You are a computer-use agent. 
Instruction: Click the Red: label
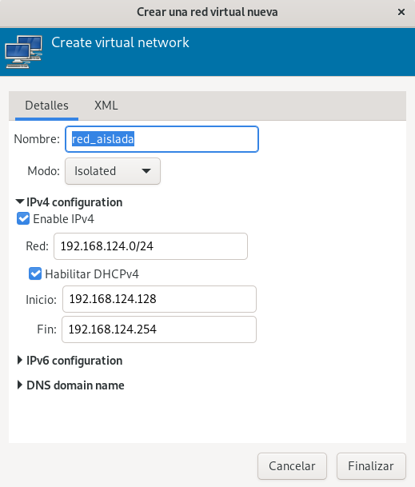tap(38, 246)
